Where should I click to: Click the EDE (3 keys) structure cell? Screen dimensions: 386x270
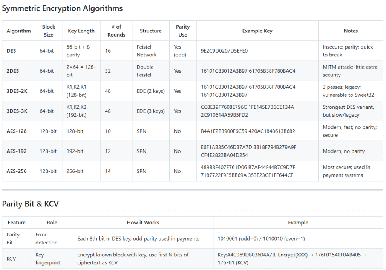tap(150, 111)
